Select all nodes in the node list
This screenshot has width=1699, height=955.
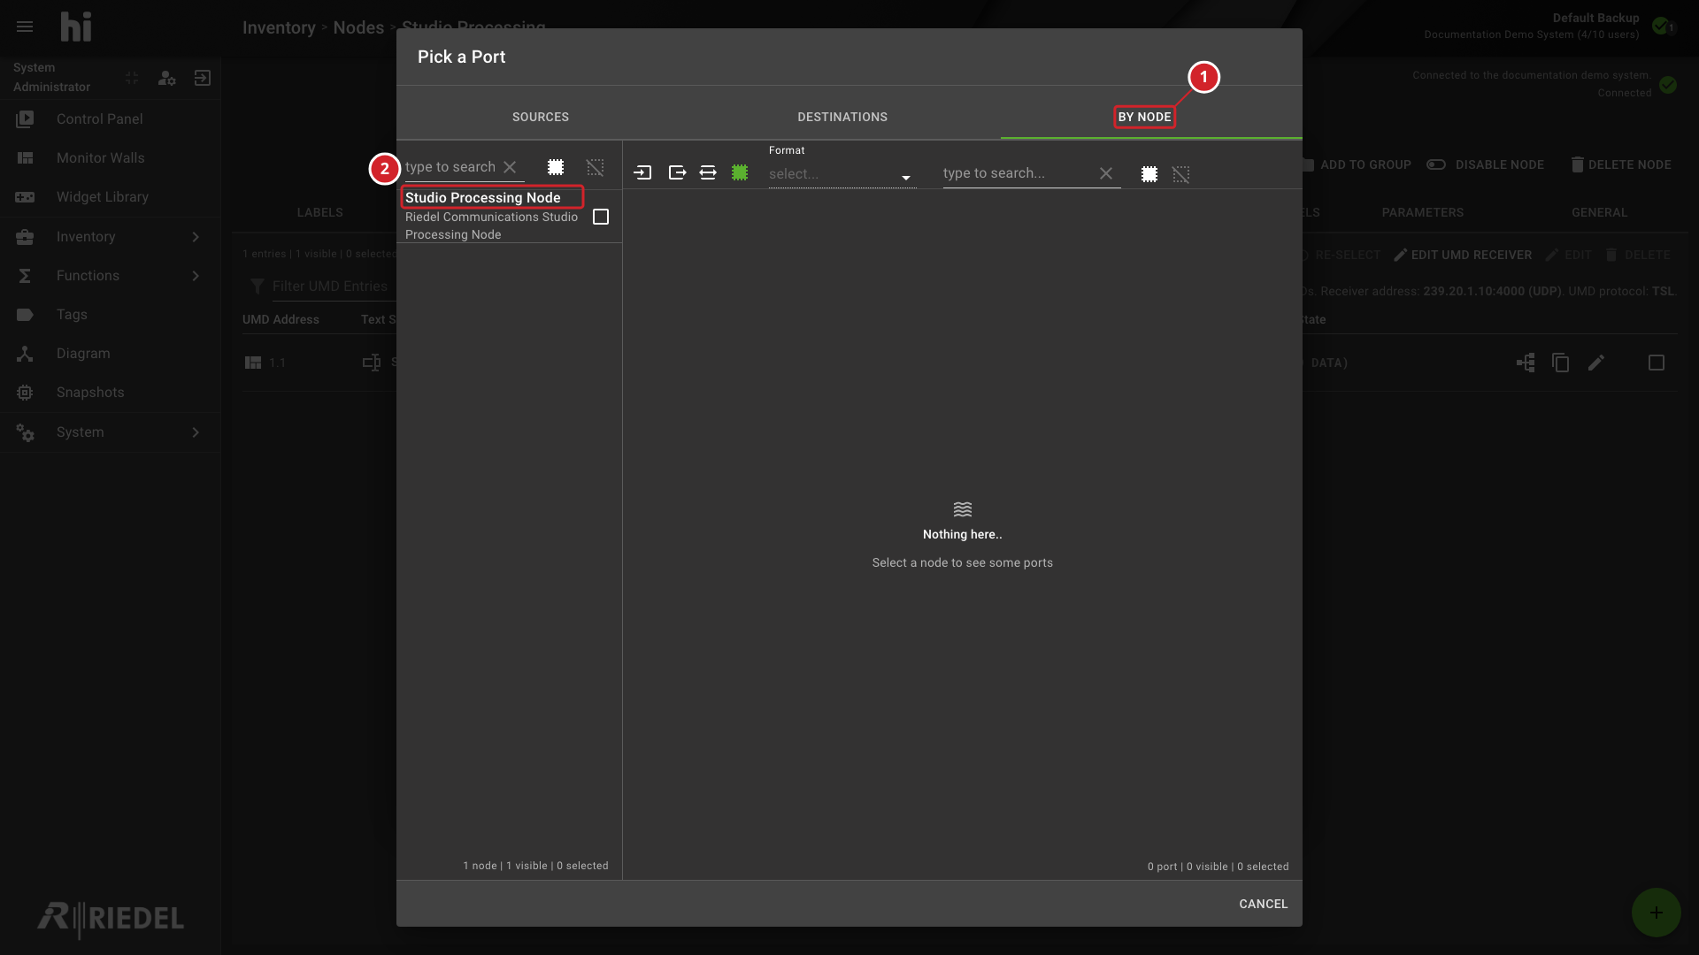pyautogui.click(x=556, y=167)
